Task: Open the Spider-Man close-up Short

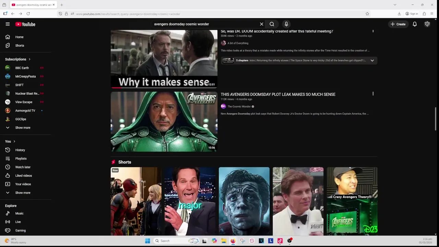Action: [x=244, y=201]
